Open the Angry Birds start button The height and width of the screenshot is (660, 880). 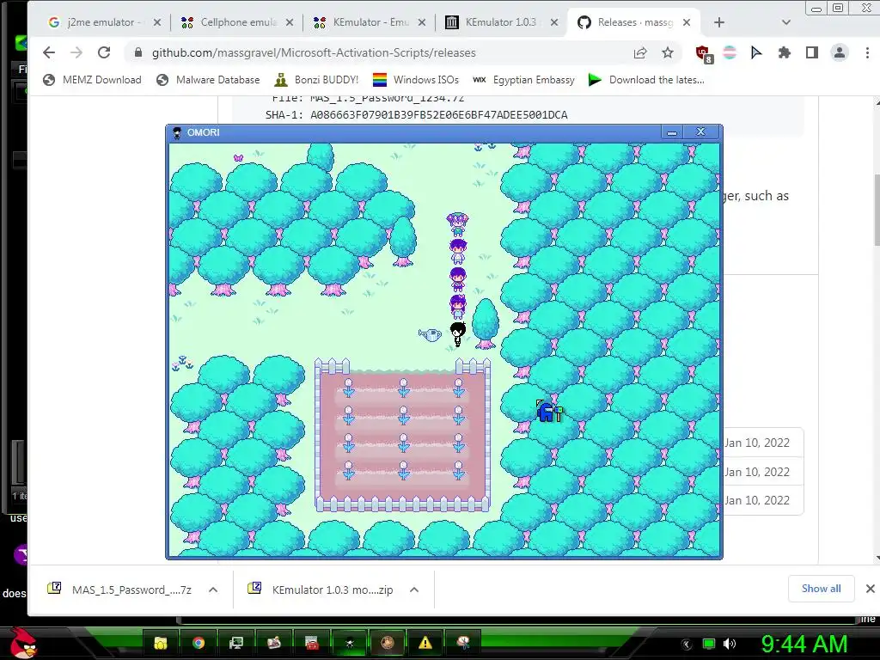click(x=22, y=643)
